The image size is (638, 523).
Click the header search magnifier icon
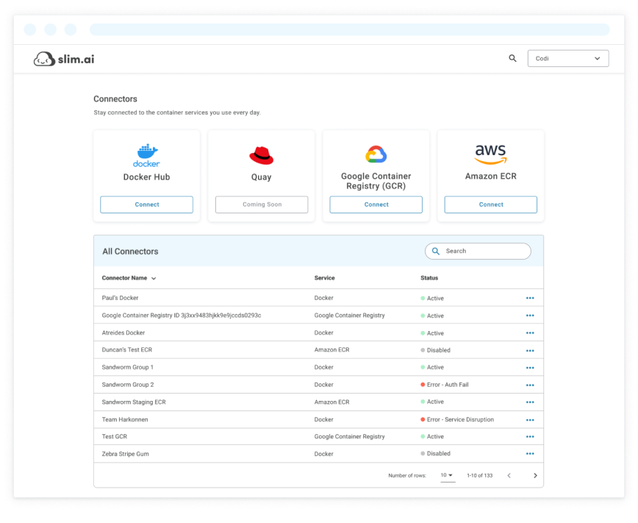pos(512,58)
